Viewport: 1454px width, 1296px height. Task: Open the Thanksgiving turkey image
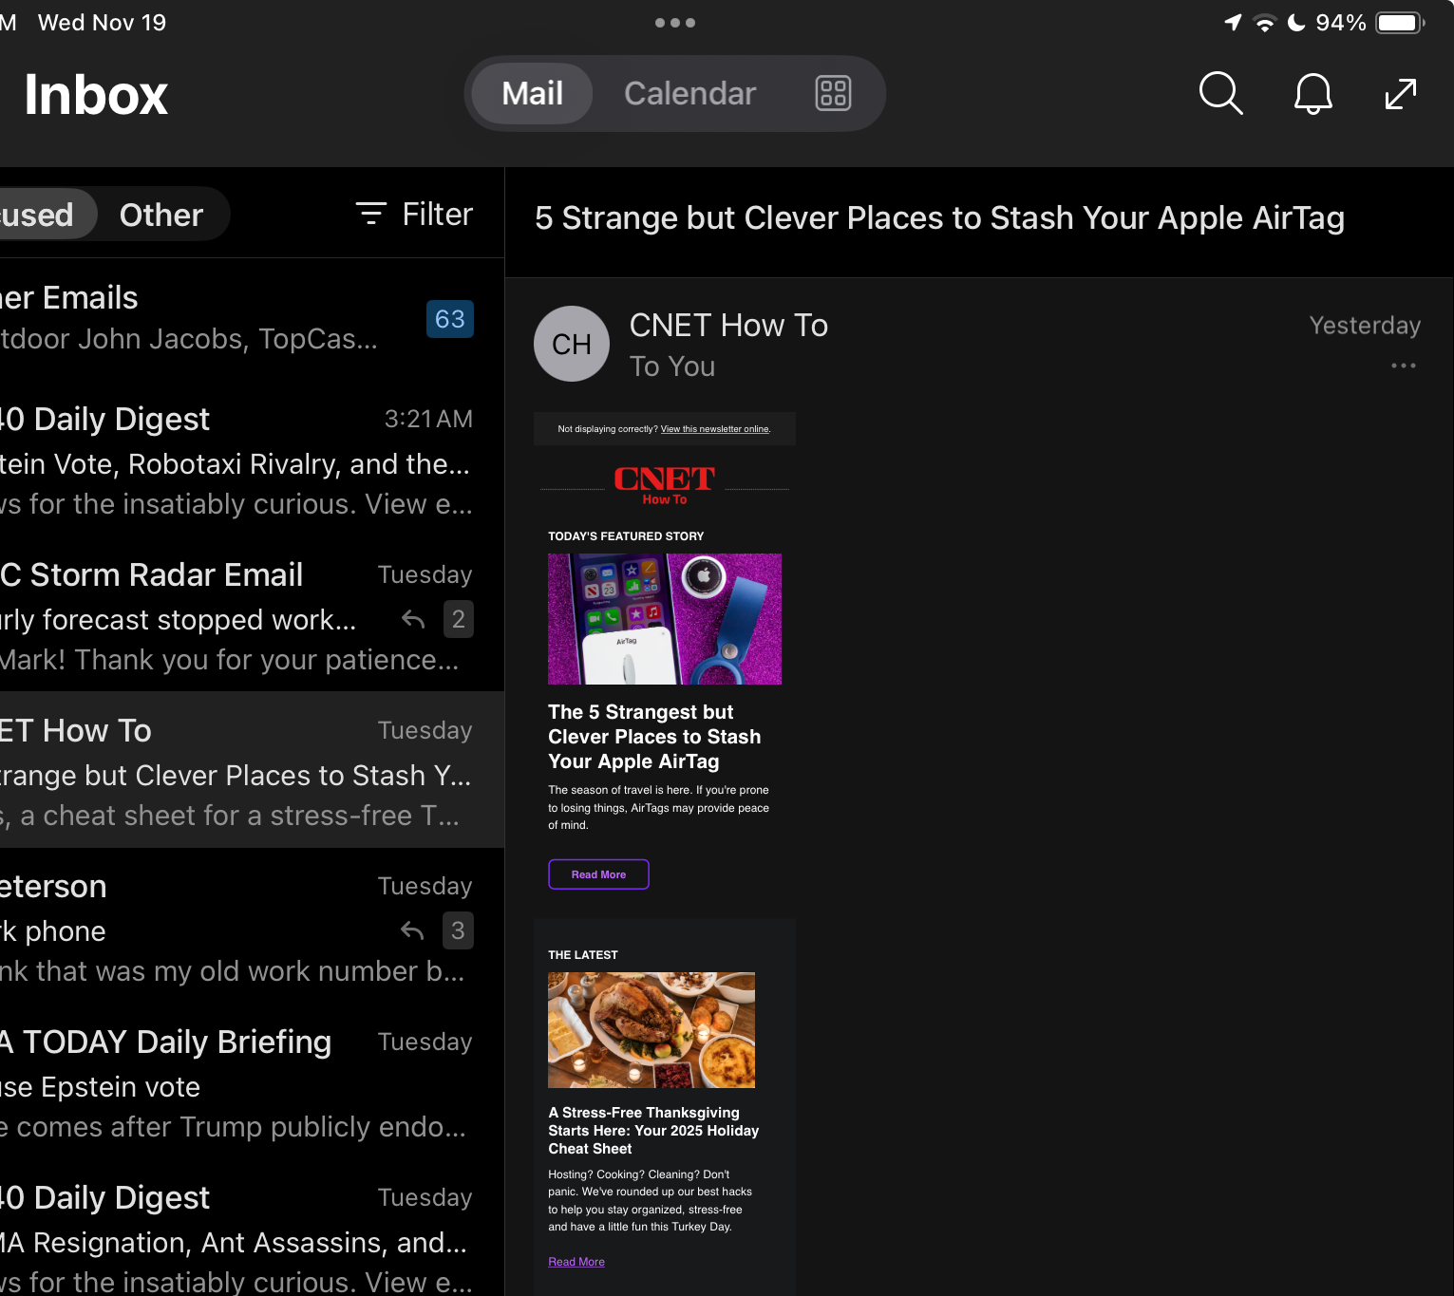point(651,1030)
